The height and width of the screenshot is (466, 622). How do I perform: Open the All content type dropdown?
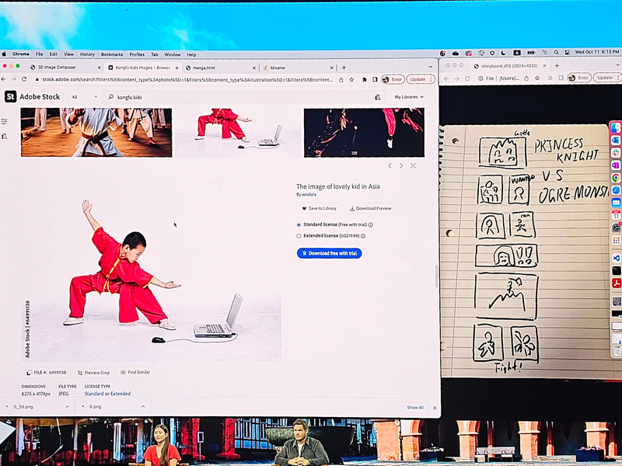click(84, 96)
